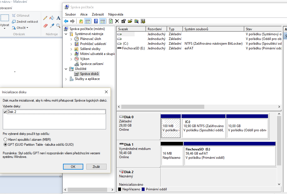Click the Správa počítače window title icon

67,7
